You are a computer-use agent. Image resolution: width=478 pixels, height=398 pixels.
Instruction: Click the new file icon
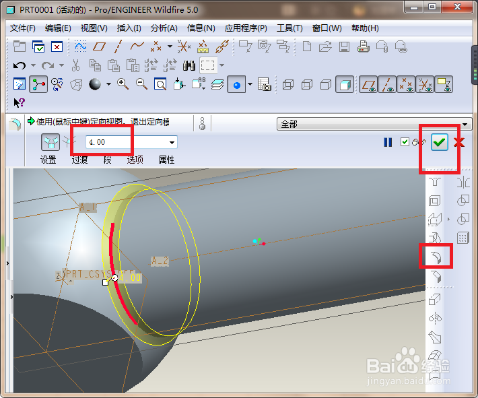pos(307,46)
